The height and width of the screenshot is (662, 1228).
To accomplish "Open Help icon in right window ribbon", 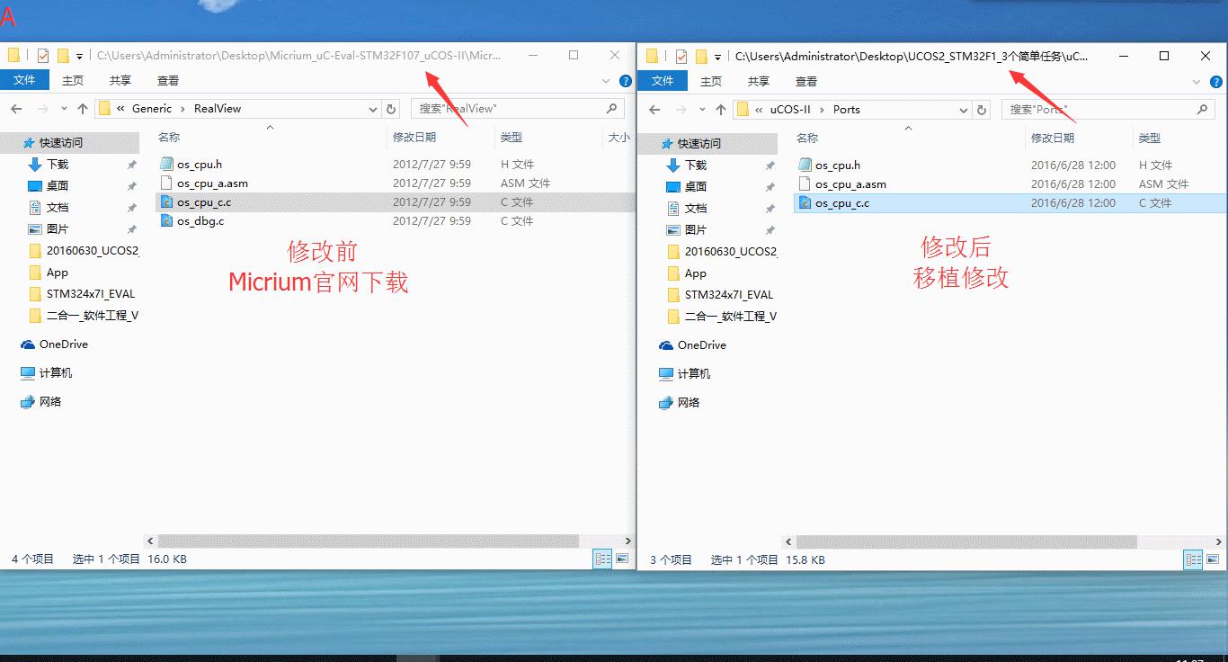I will (1216, 82).
